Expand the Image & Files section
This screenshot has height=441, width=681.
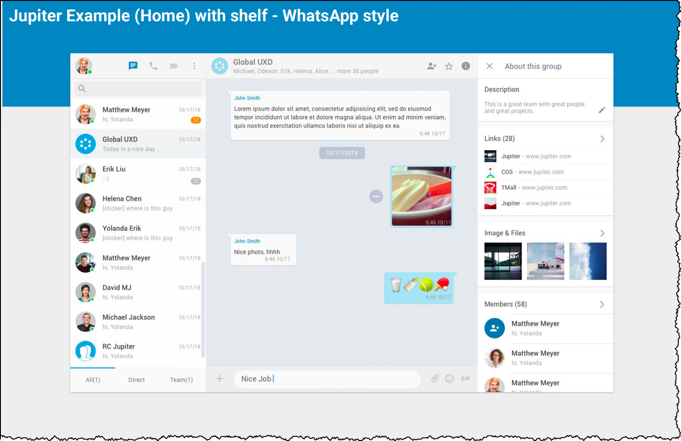(x=602, y=233)
